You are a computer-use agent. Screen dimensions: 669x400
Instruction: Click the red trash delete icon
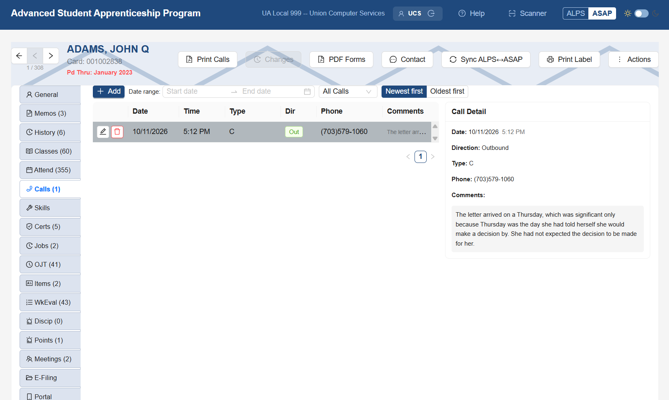tap(117, 132)
